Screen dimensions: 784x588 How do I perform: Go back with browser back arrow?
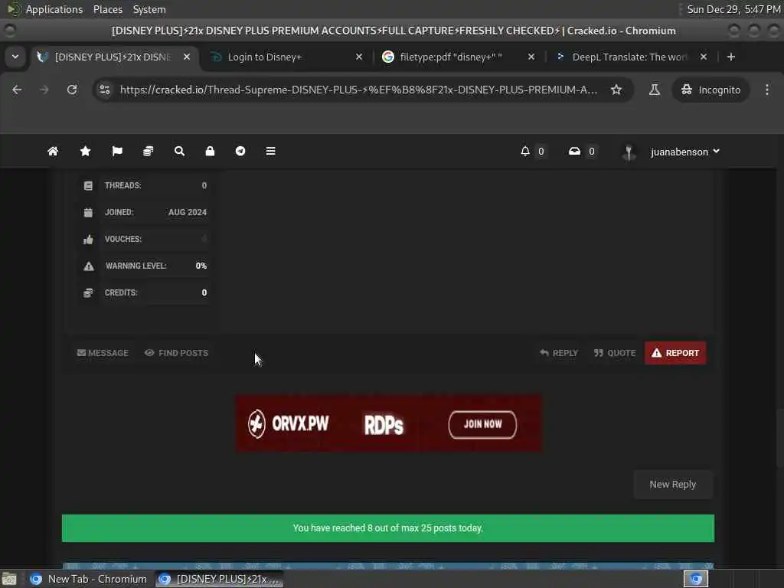17,90
